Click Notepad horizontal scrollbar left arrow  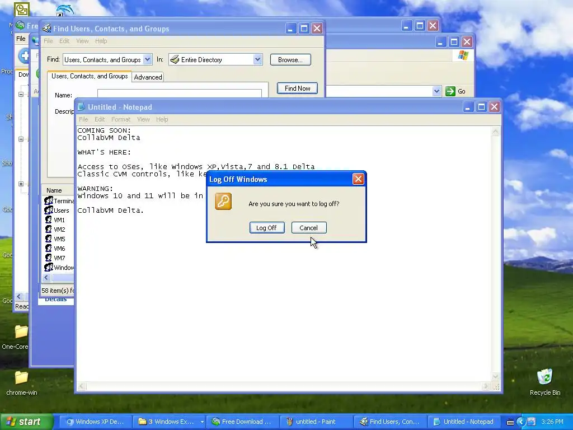tap(82, 386)
